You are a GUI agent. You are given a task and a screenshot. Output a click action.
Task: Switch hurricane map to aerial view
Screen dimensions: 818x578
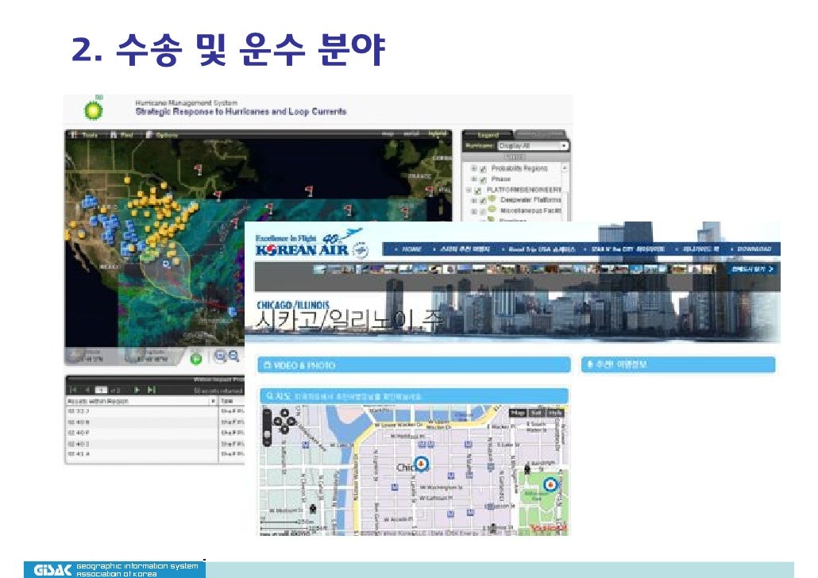pyautogui.click(x=411, y=133)
